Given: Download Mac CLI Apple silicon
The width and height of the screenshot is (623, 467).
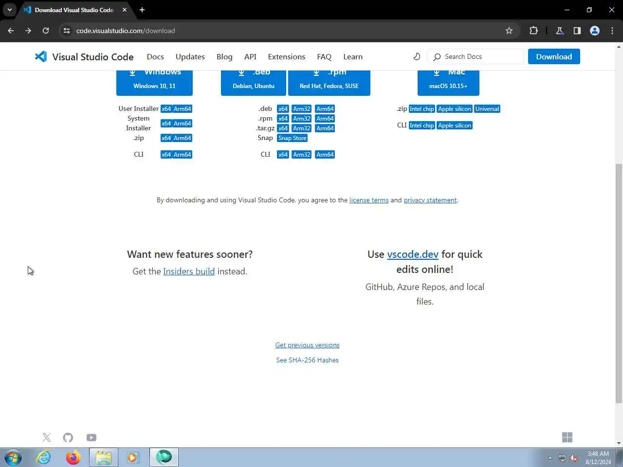Looking at the screenshot, I should [455, 126].
